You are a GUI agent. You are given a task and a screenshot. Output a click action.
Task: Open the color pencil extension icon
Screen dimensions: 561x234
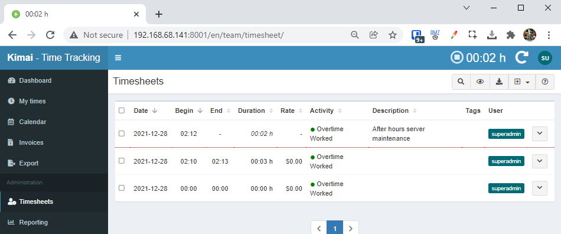pyautogui.click(x=454, y=35)
